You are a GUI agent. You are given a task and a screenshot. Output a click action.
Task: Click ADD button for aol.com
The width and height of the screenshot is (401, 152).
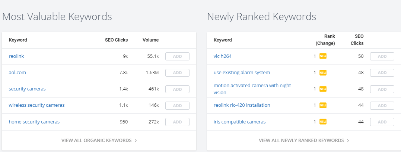click(177, 73)
